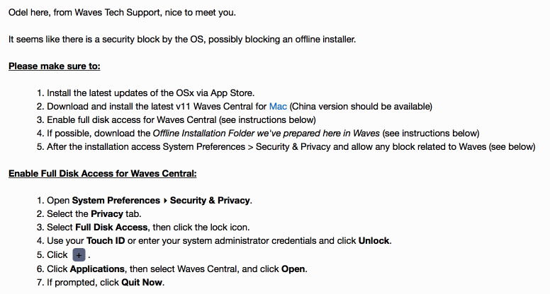Click the bold 'Touch ID' text

pos(106,240)
